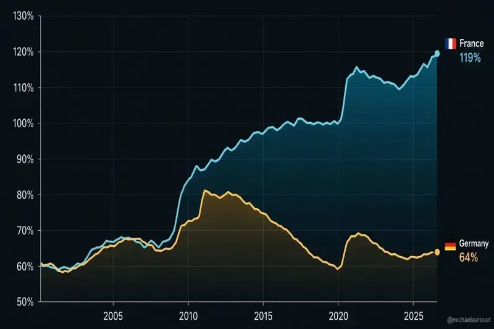Click the '130%' y-axis label
Viewport: 494px width, 329px height.
click(x=23, y=16)
